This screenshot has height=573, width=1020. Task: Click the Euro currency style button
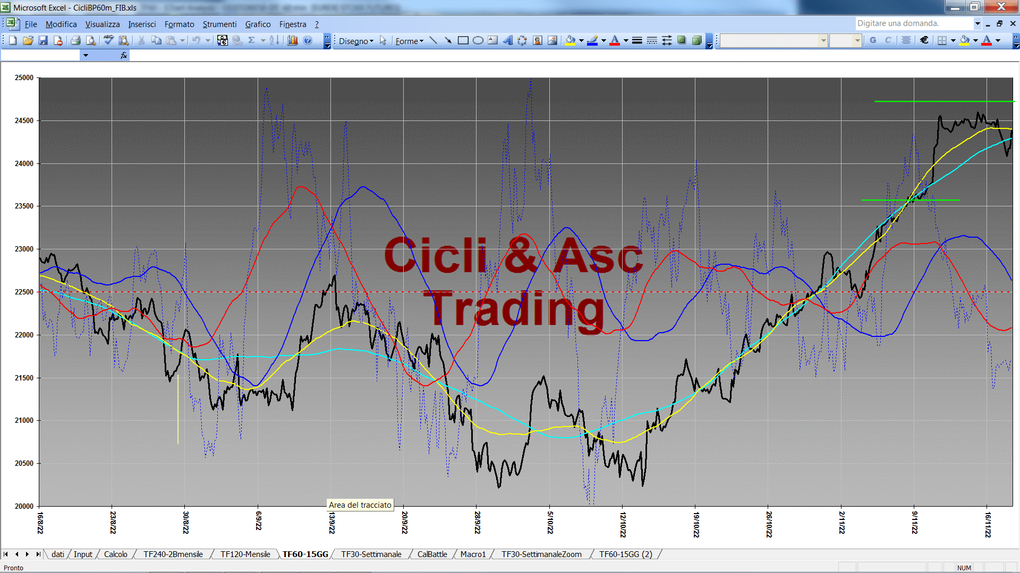(x=924, y=40)
